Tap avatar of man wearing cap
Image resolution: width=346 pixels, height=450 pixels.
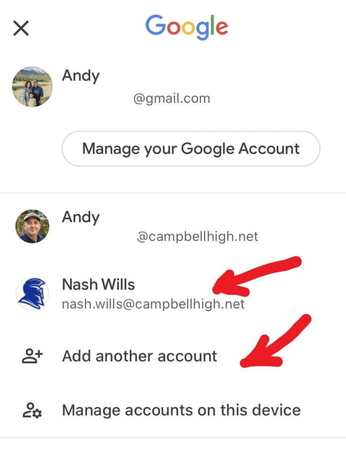[x=32, y=226]
